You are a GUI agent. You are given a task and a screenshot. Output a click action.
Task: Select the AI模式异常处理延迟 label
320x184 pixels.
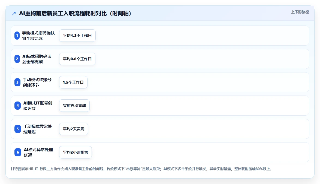38,153
